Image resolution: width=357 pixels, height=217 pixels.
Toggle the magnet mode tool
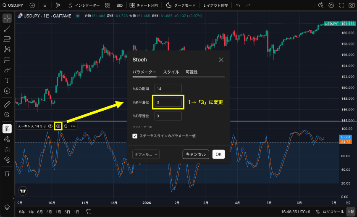tap(7, 129)
